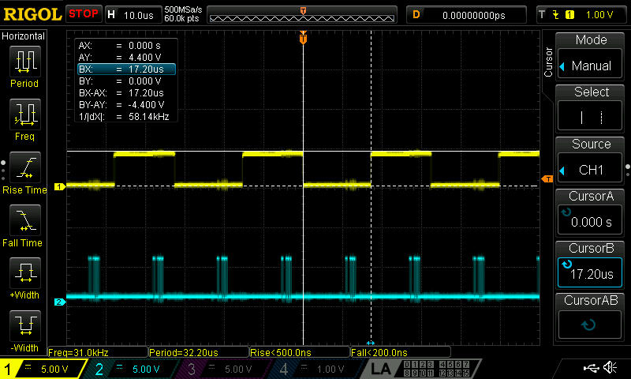Select the Freq measurement icon

(x=25, y=114)
